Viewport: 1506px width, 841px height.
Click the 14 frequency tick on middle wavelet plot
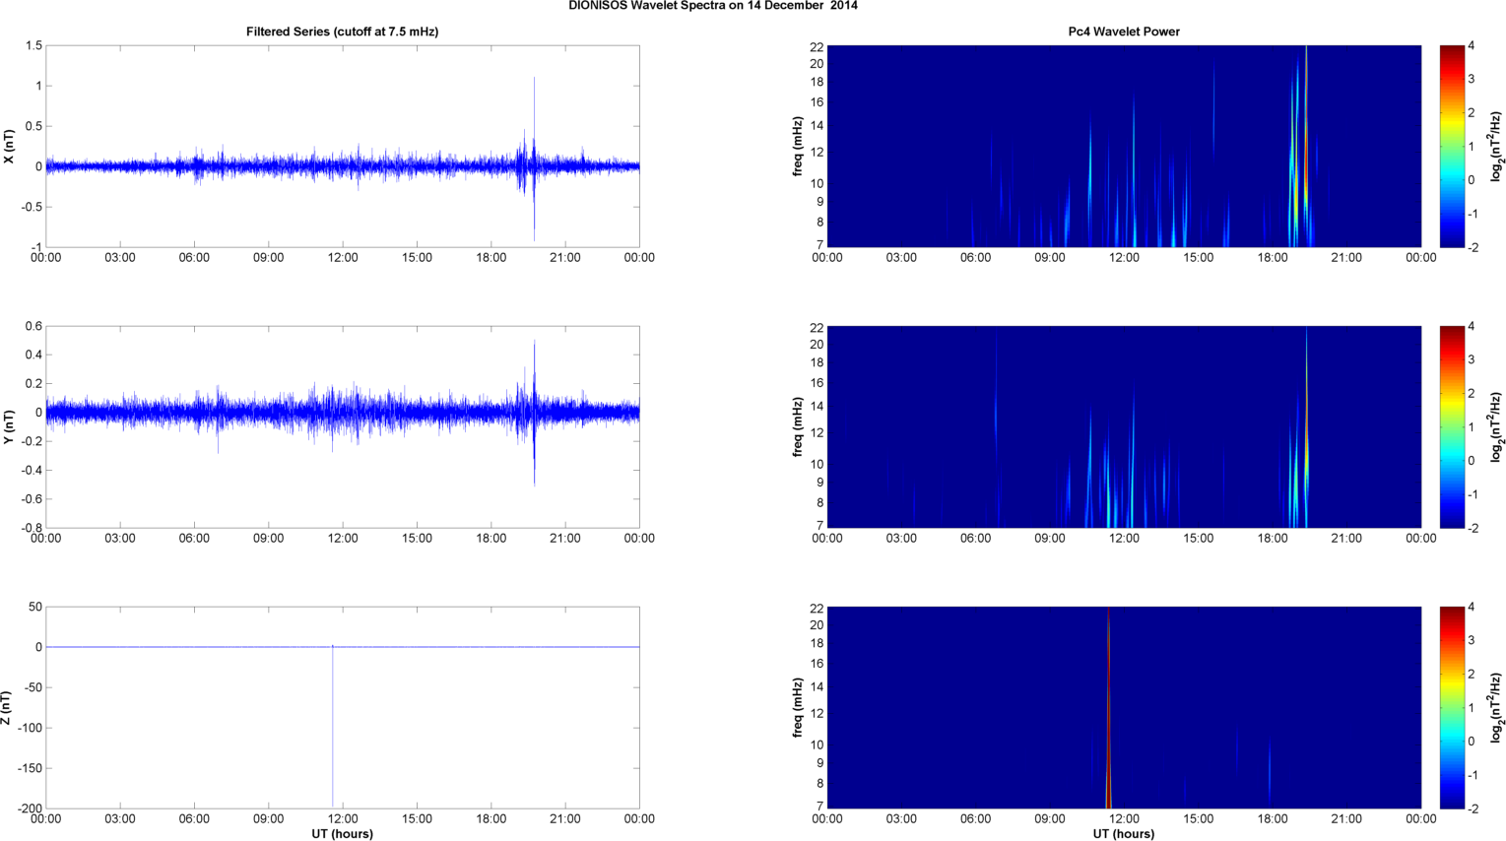[817, 407]
